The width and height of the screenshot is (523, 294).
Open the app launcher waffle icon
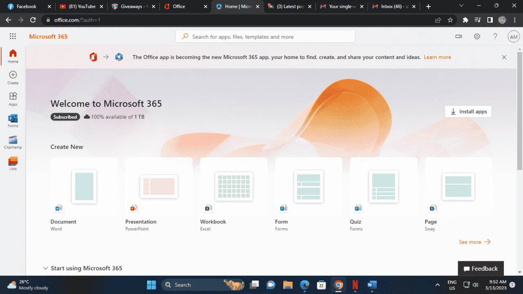[x=13, y=36]
